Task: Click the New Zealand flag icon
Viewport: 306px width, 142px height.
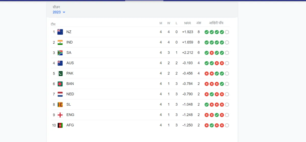Action: coord(60,32)
